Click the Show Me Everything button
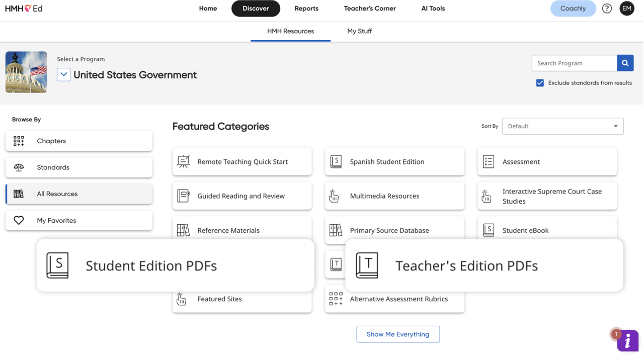This screenshot has width=644, height=362. tap(398, 334)
